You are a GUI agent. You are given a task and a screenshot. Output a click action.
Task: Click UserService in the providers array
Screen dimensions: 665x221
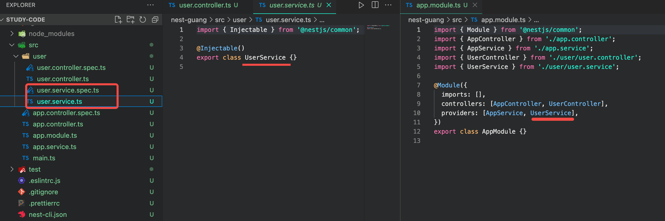click(x=551, y=113)
